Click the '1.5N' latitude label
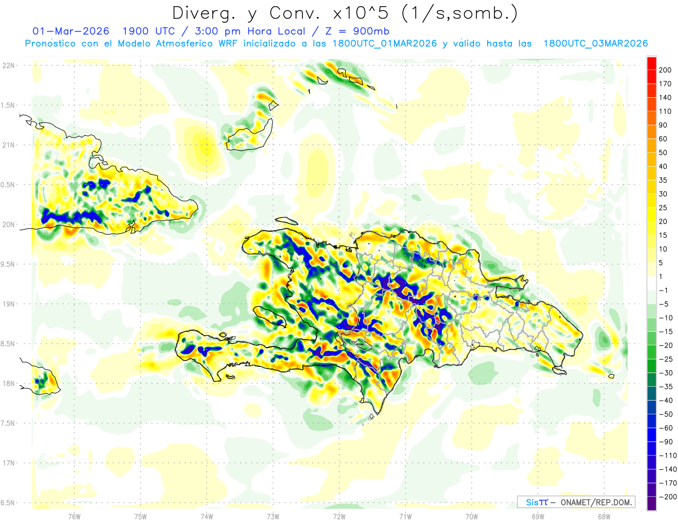678x524 pixels. point(8,105)
